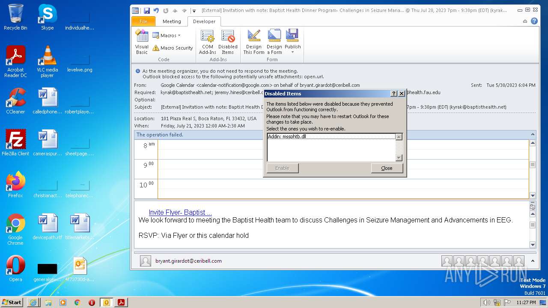Select Addin: mssphtb.dll list entry

[x=331, y=136]
